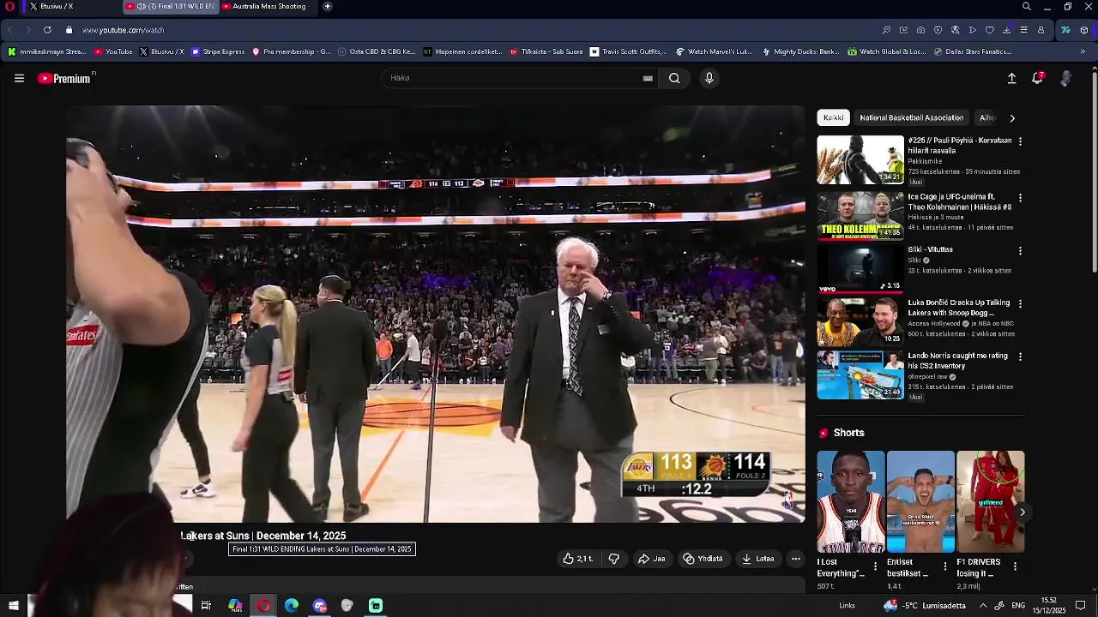Open Opera browser taskbar icon
This screenshot has height=617, width=1098.
coord(263,606)
